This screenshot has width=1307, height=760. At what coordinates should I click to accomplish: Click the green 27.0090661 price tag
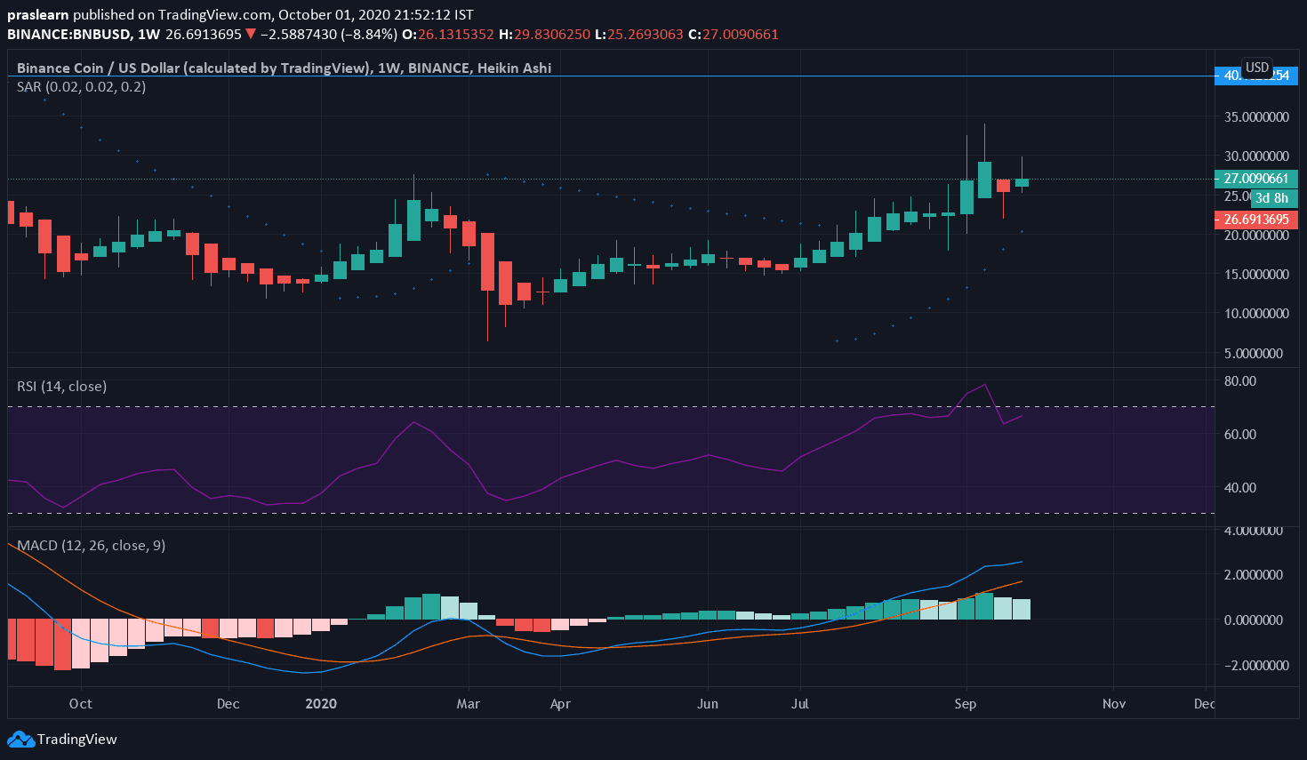click(x=1255, y=179)
